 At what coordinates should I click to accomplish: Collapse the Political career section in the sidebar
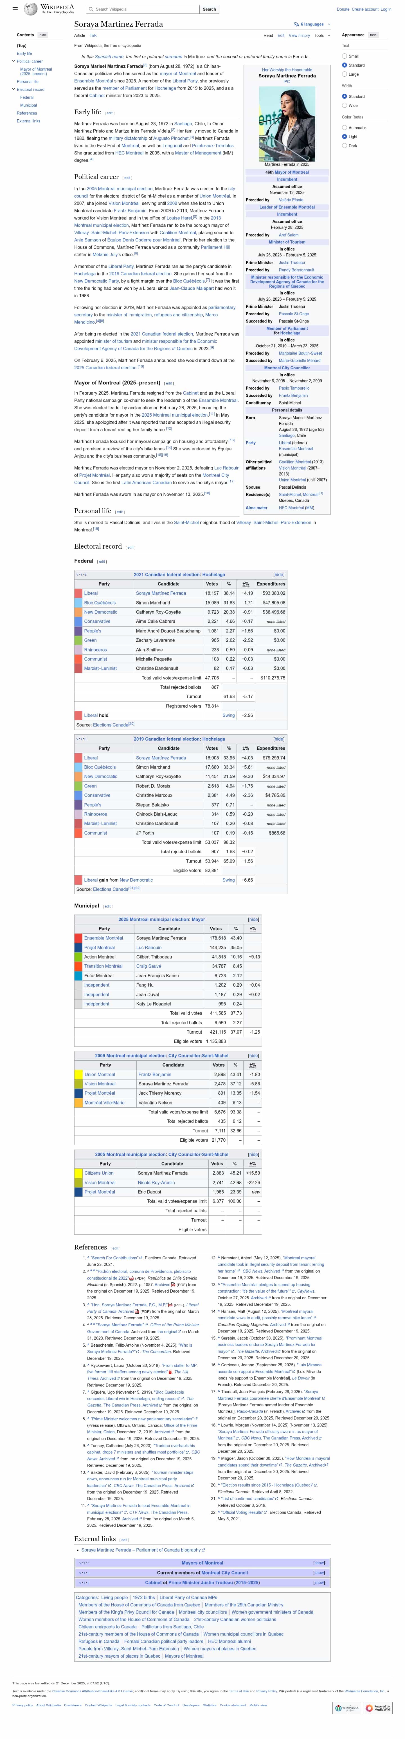point(13,61)
